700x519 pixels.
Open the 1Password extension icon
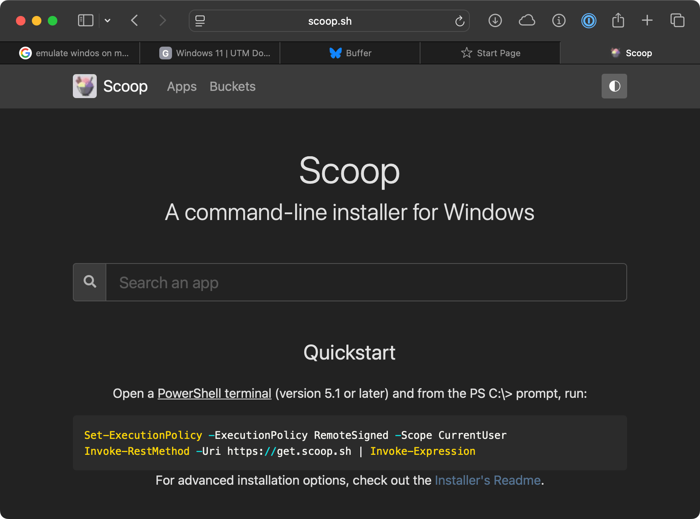589,20
